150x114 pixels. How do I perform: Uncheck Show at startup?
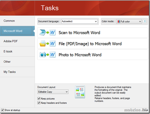2,110
